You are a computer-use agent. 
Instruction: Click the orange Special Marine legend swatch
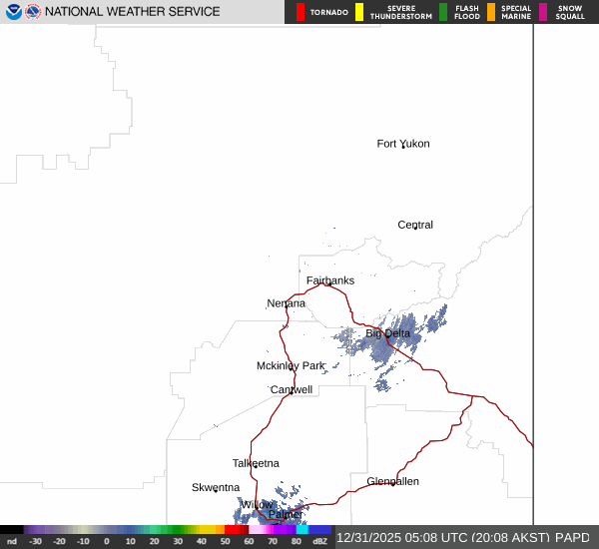click(x=490, y=12)
